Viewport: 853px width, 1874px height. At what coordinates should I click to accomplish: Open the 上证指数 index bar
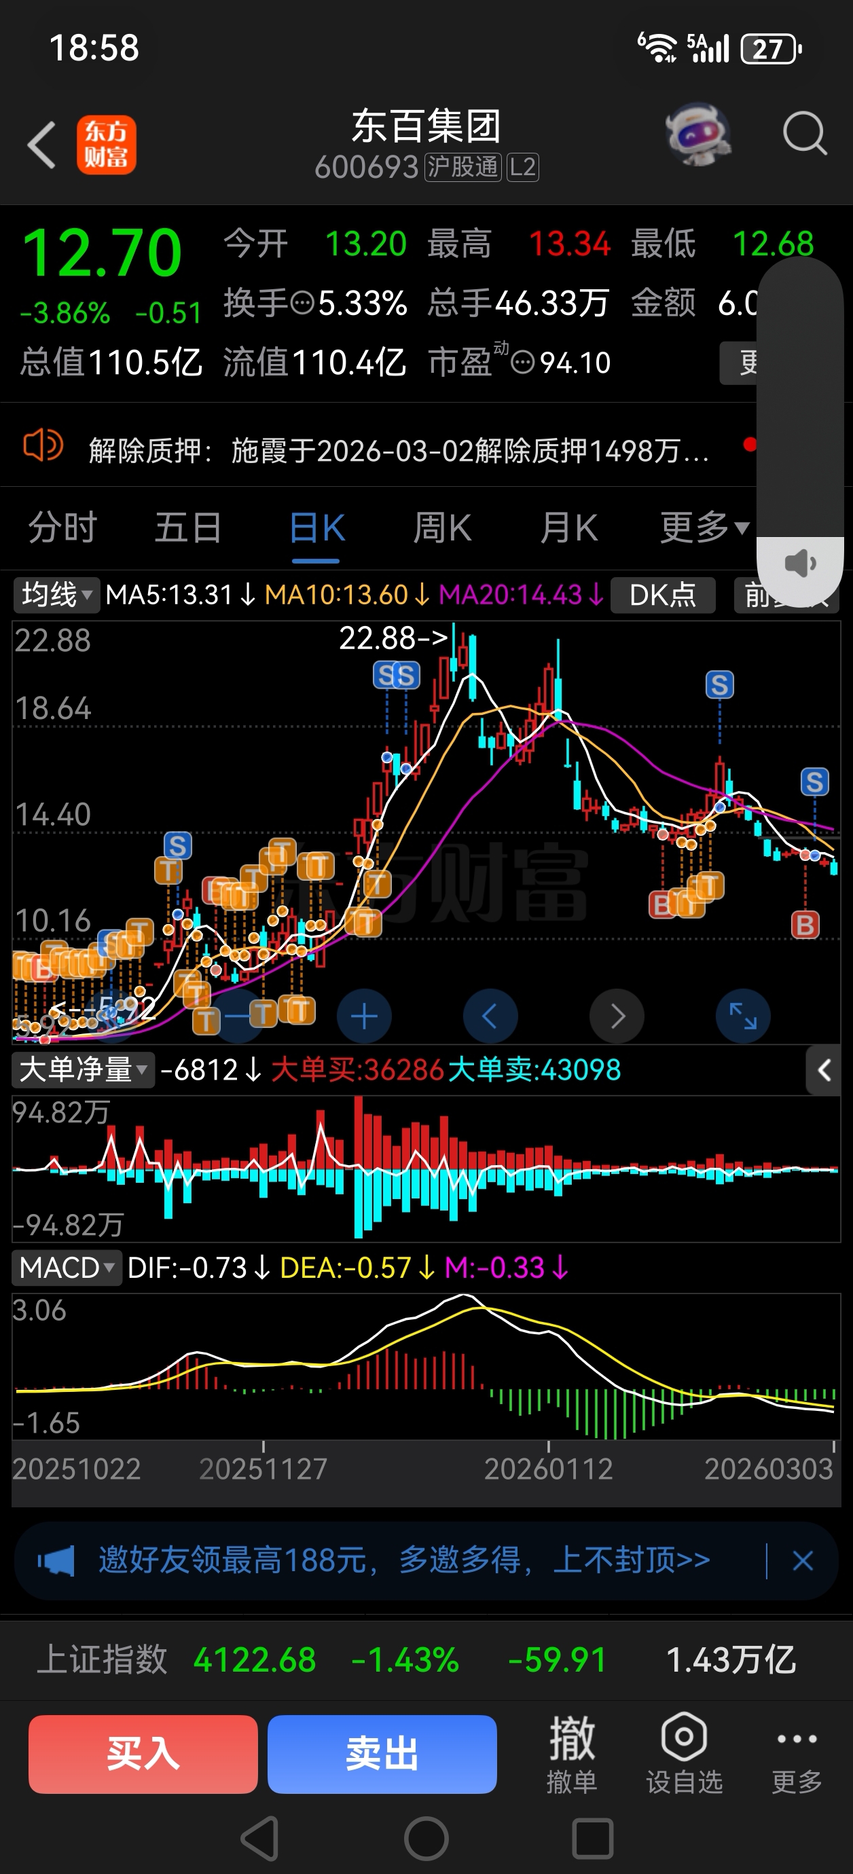pyautogui.click(x=426, y=1660)
